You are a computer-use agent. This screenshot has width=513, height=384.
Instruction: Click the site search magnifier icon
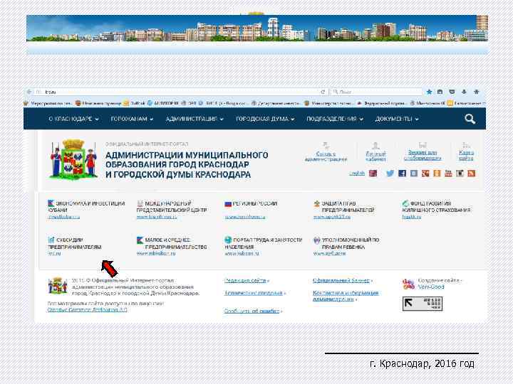(x=470, y=119)
